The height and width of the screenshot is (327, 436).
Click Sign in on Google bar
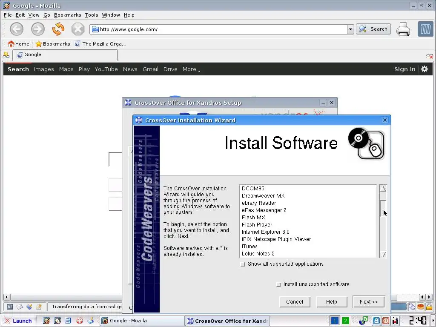pos(404,69)
